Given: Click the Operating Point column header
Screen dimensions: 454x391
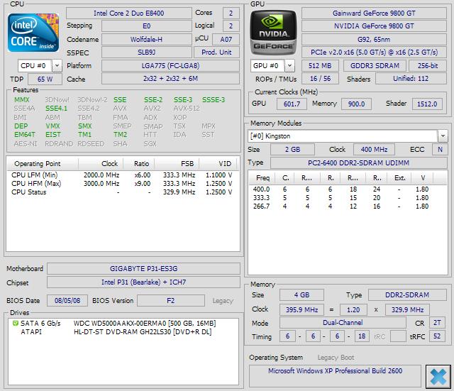Looking at the screenshot, I should 43,164.
